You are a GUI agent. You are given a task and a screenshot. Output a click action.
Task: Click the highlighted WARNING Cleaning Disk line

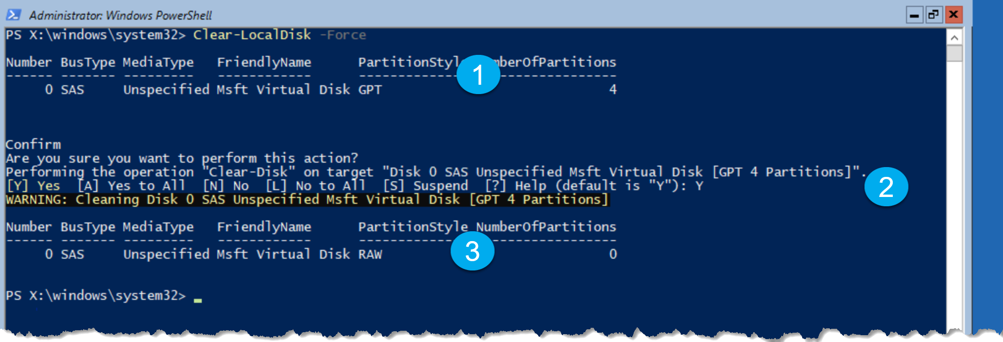click(x=307, y=199)
